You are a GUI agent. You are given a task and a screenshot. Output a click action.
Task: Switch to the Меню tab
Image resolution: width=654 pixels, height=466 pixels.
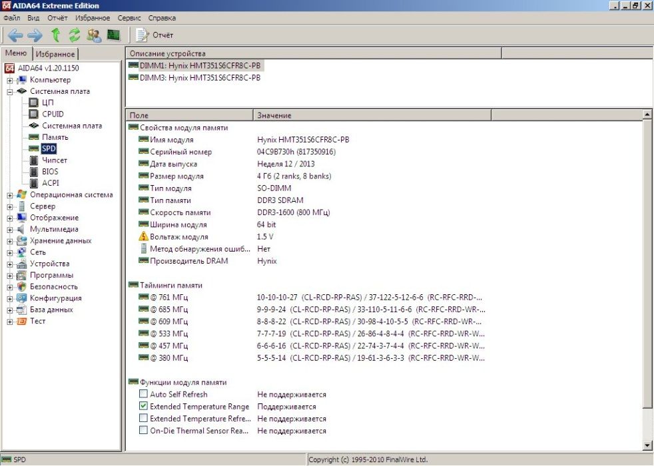(x=16, y=53)
